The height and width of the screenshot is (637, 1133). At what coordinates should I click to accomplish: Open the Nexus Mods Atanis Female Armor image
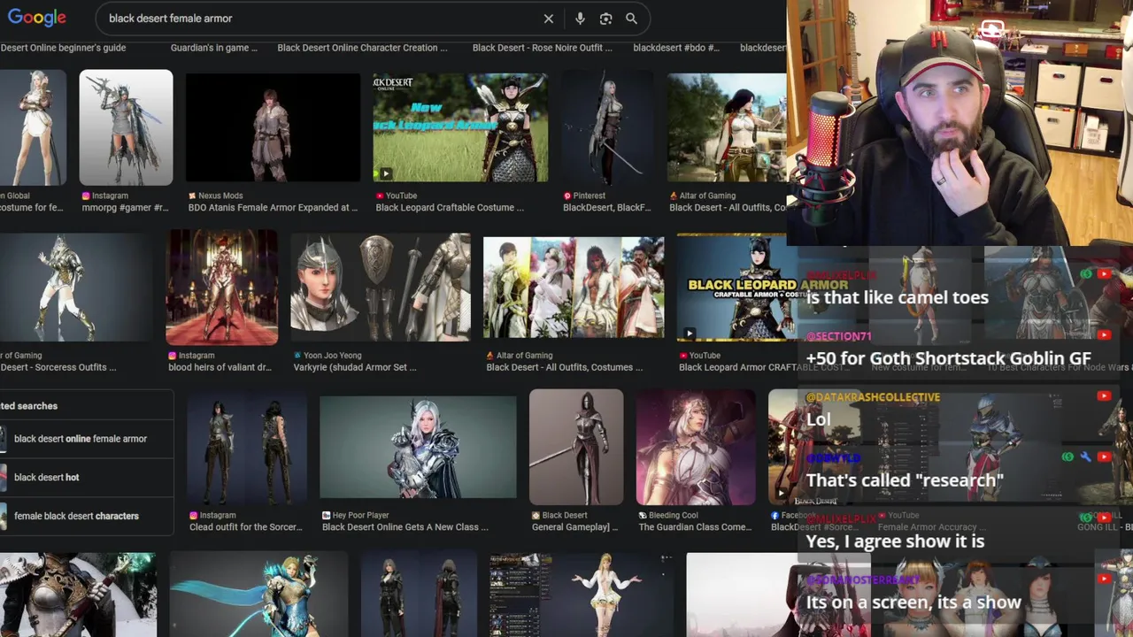coord(273,127)
